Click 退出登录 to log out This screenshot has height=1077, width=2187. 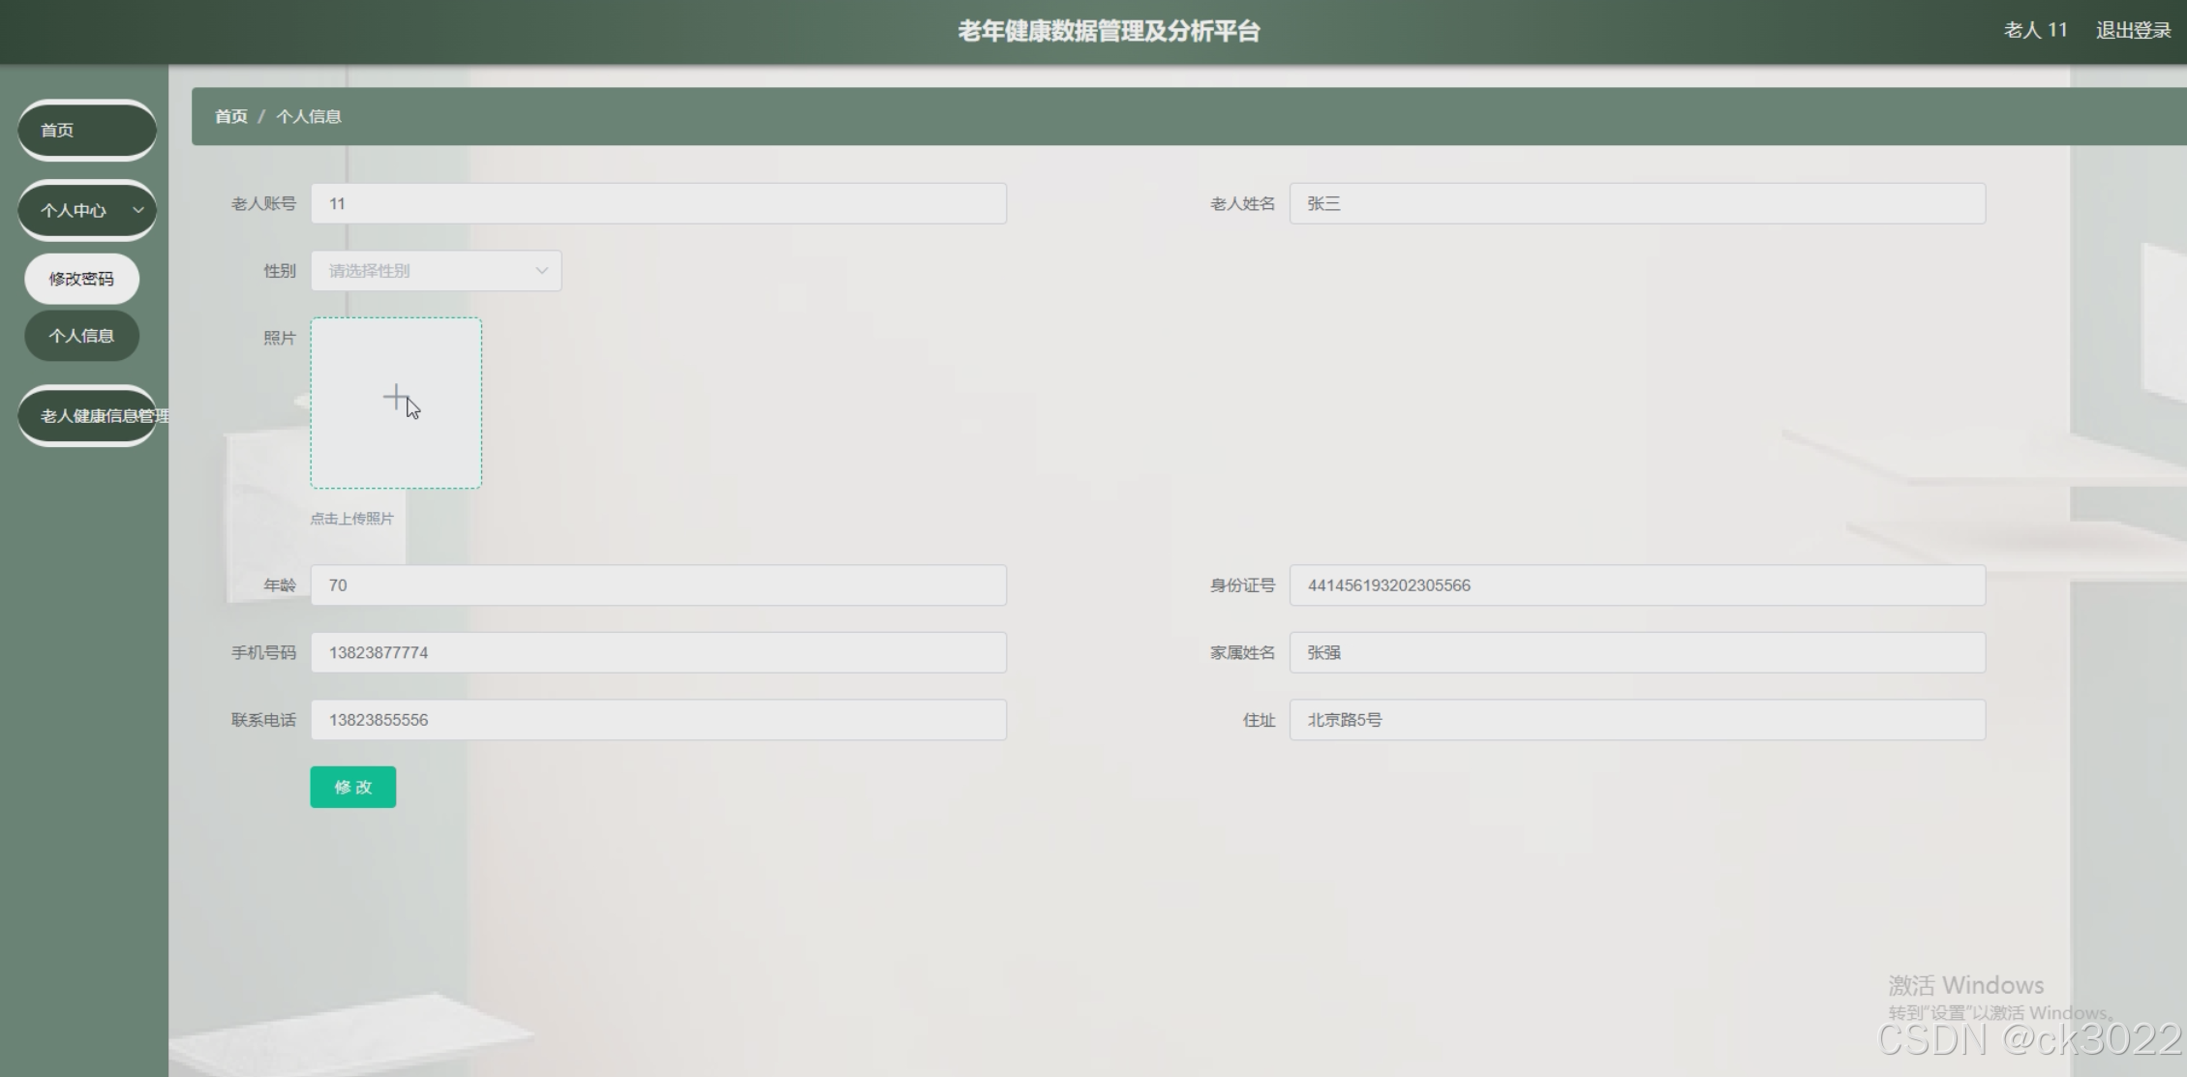2133,31
